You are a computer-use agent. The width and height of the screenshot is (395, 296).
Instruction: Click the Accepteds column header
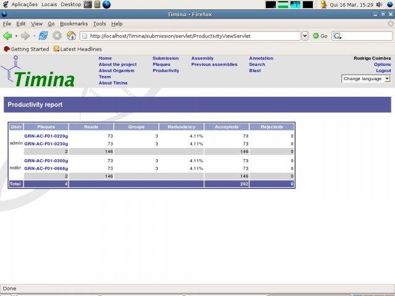(227, 127)
